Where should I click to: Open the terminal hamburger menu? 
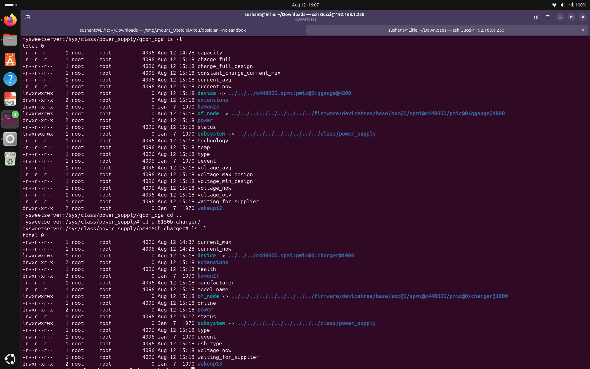point(548,17)
